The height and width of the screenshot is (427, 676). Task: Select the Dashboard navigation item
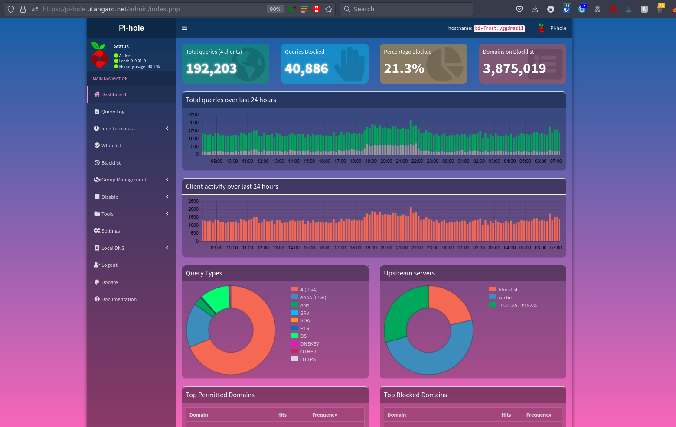[114, 94]
